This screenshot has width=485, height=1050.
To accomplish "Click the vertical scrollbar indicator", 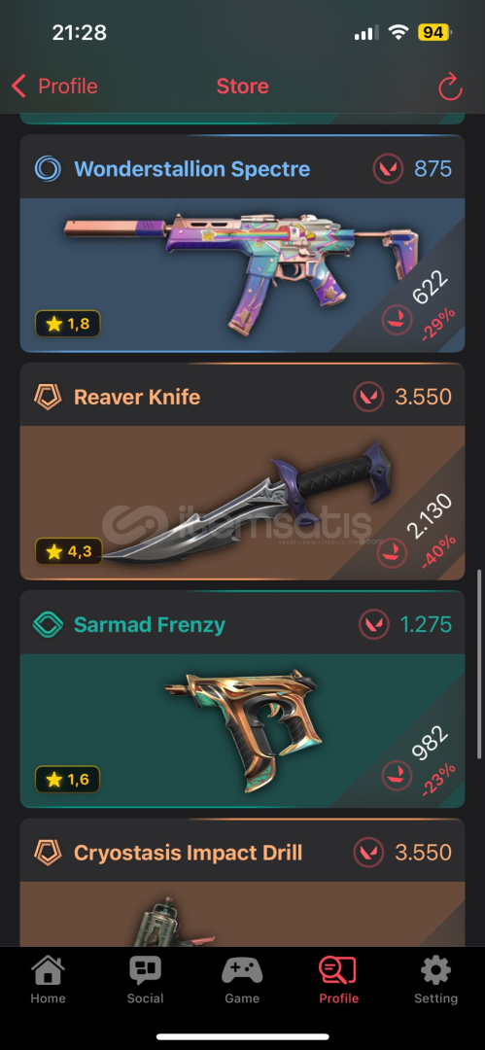I will click(x=478, y=664).
